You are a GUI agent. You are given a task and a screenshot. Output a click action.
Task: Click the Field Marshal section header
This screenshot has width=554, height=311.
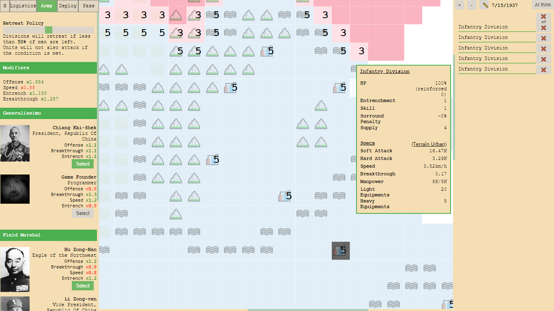[49, 235]
